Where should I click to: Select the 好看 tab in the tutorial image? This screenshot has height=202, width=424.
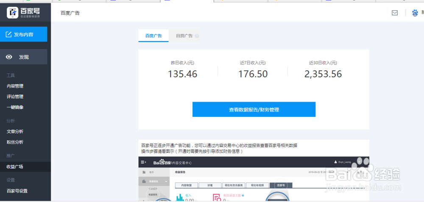coord(210,185)
